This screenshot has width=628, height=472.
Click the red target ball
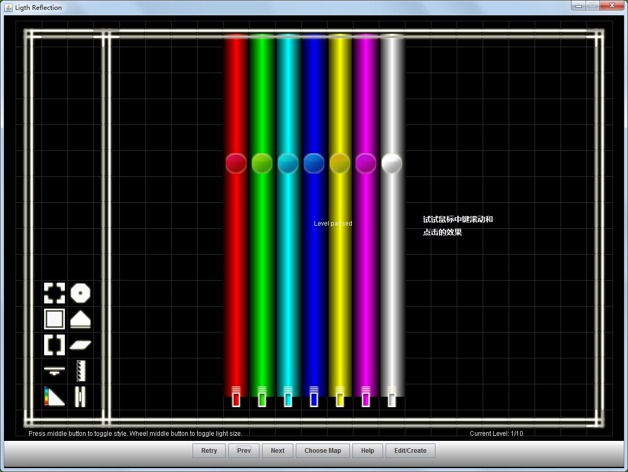tap(236, 163)
